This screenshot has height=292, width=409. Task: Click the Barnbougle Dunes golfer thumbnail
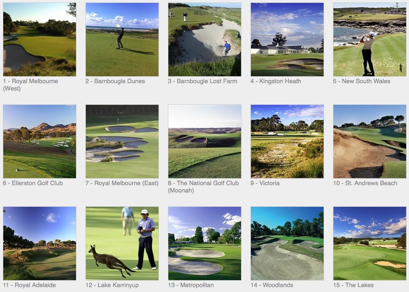click(122, 40)
